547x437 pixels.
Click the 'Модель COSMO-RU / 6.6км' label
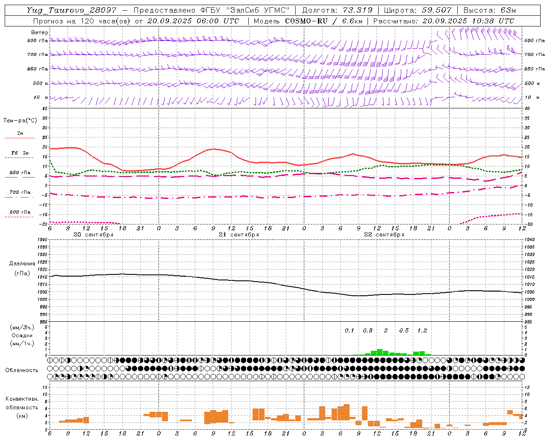[x=308, y=21]
